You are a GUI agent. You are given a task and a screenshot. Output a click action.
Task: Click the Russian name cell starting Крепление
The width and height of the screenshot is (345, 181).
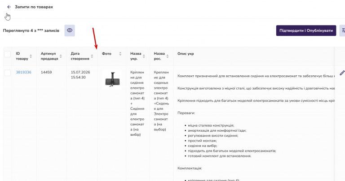pyautogui.click(x=161, y=101)
